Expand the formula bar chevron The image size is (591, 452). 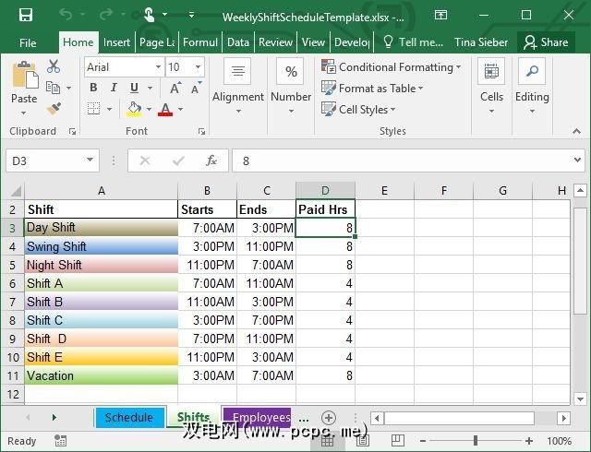pos(577,161)
